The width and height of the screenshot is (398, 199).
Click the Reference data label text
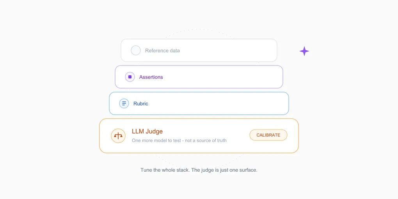pos(162,50)
